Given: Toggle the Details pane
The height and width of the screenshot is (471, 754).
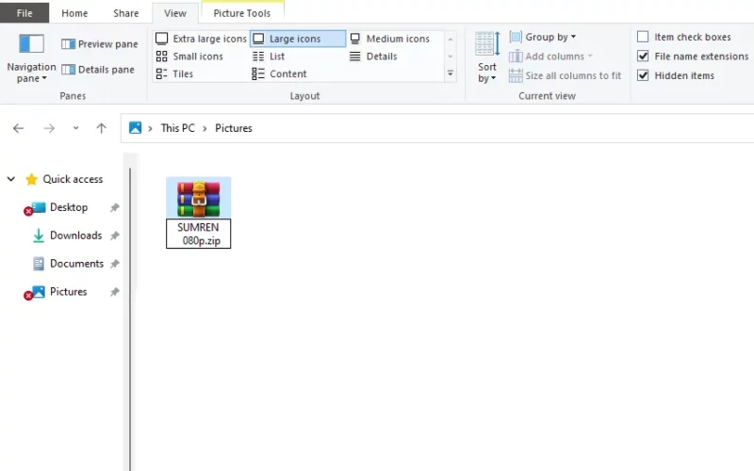Looking at the screenshot, I should pos(98,70).
